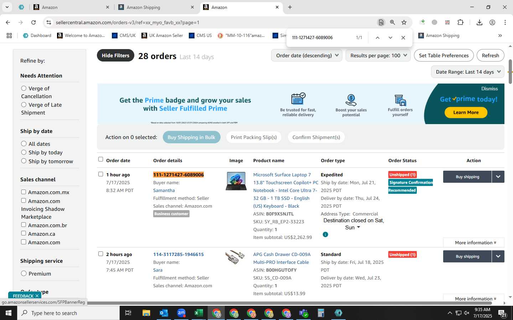
Task: Check the Amazon.ca sales channel
Action: point(24,233)
